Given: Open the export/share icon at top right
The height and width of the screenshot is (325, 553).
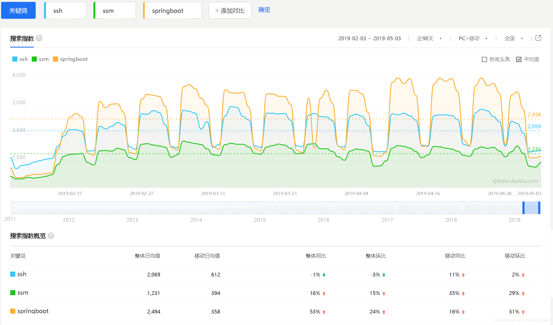Looking at the screenshot, I should coord(538,38).
